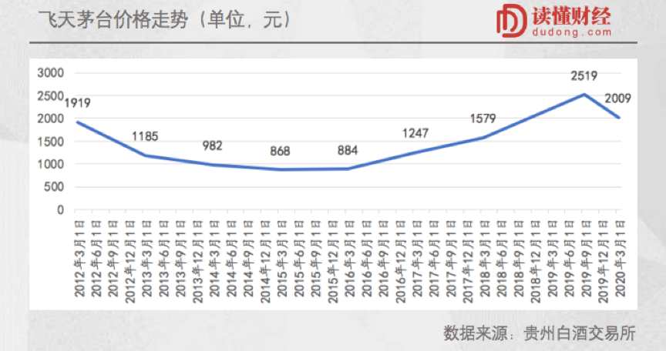Click the x-axis label 2019年12月1日
This screenshot has width=666, height=351.
604,262
